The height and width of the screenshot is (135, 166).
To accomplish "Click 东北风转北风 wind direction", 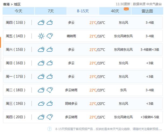I will pyautogui.click(x=123, y=117).
